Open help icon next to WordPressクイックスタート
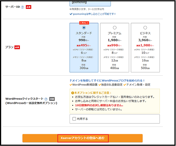 pyautogui.click(x=46, y=99)
